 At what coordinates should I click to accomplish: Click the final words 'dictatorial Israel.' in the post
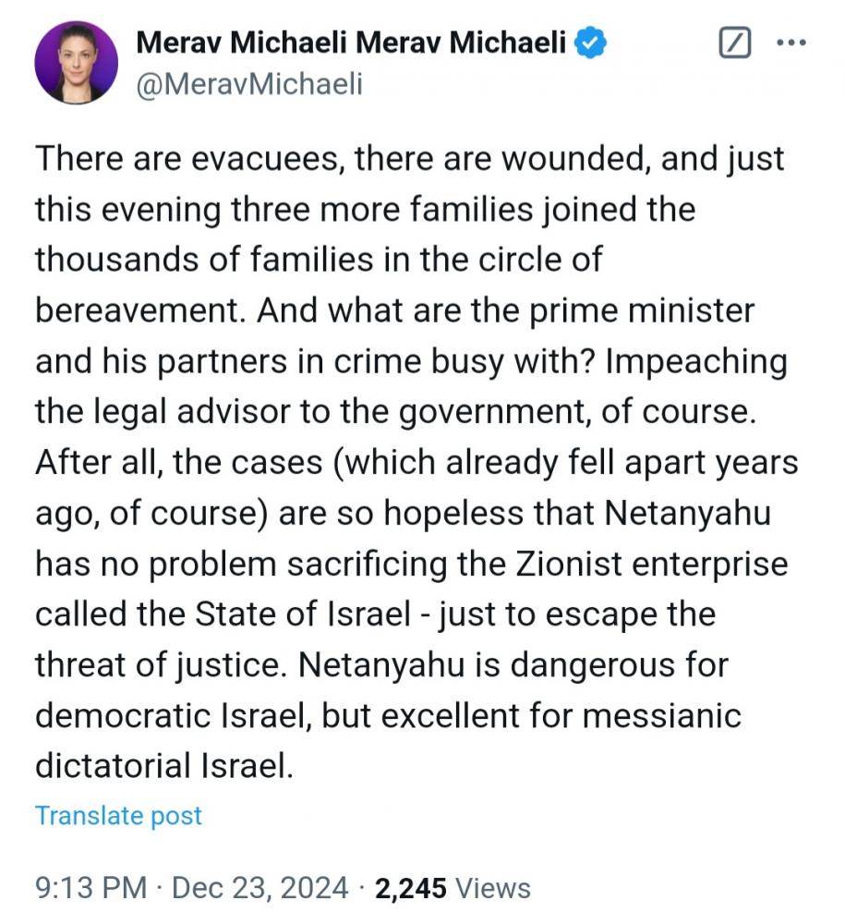click(x=164, y=765)
